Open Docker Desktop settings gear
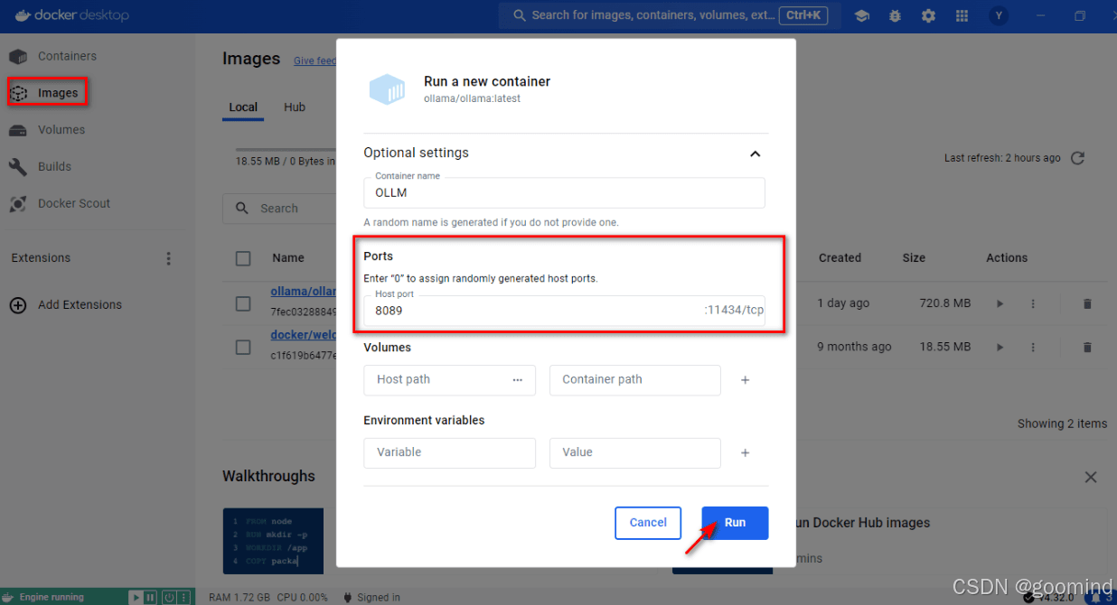 pyautogui.click(x=928, y=15)
